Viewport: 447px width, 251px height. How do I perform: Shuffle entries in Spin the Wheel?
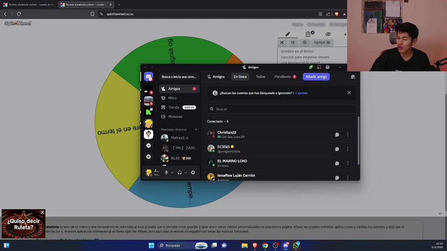tap(282, 43)
